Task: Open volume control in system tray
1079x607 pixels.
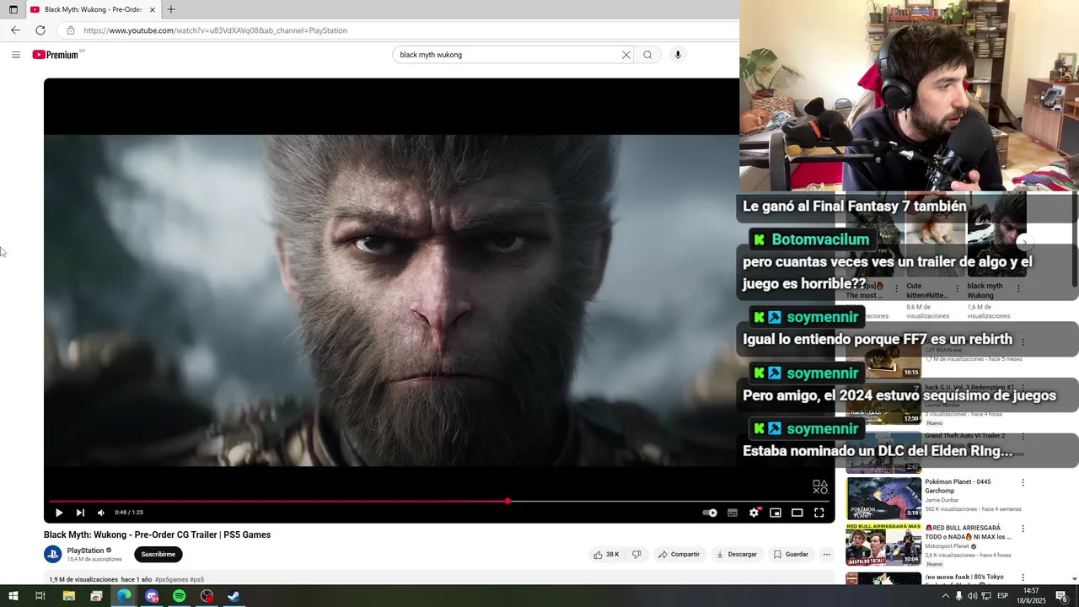Action: (973, 596)
